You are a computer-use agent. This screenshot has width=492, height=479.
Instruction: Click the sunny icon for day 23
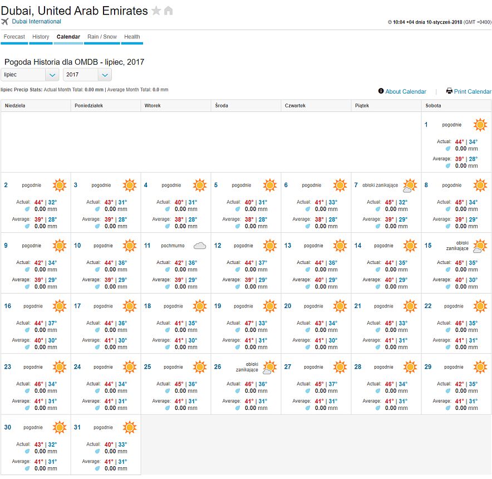click(x=60, y=367)
